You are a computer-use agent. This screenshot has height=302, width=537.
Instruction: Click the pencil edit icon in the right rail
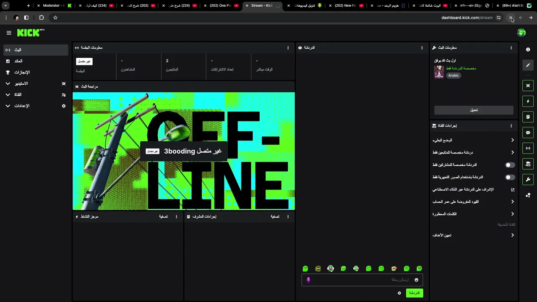[528, 65]
